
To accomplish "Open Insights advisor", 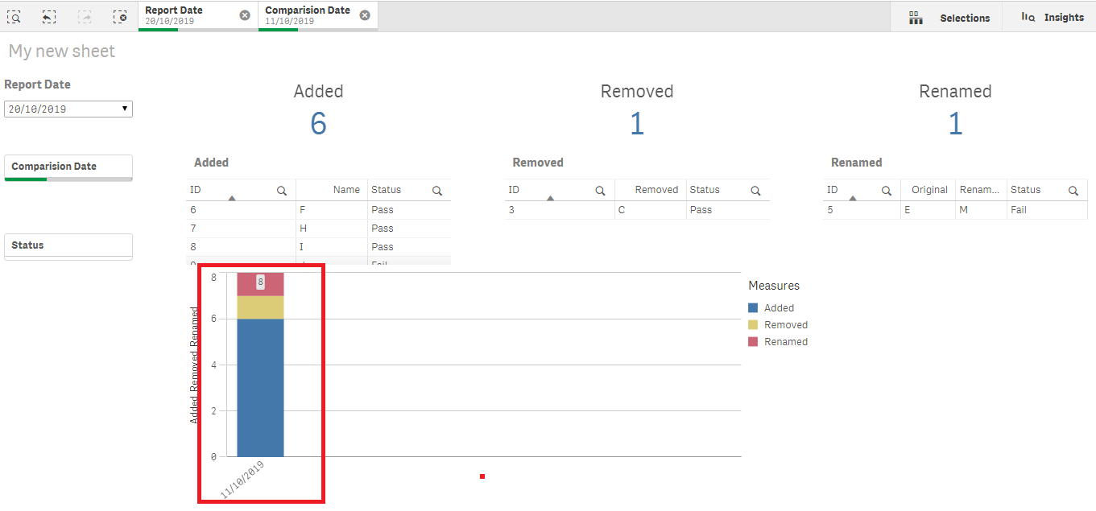I will [1049, 17].
